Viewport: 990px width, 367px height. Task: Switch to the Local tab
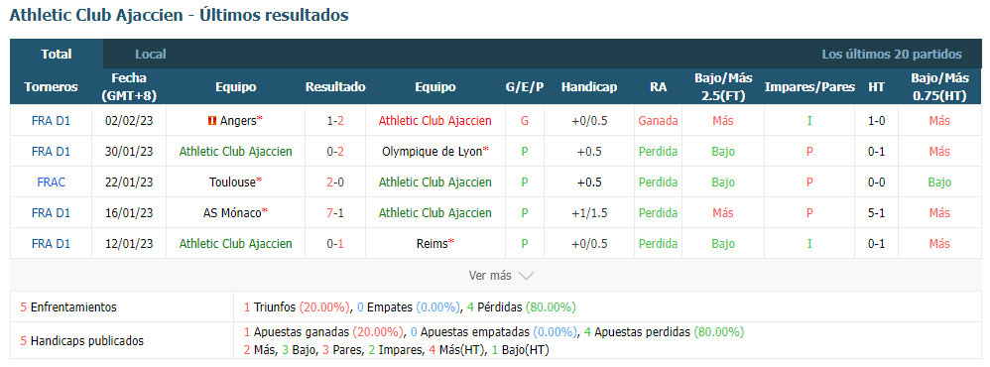(150, 55)
